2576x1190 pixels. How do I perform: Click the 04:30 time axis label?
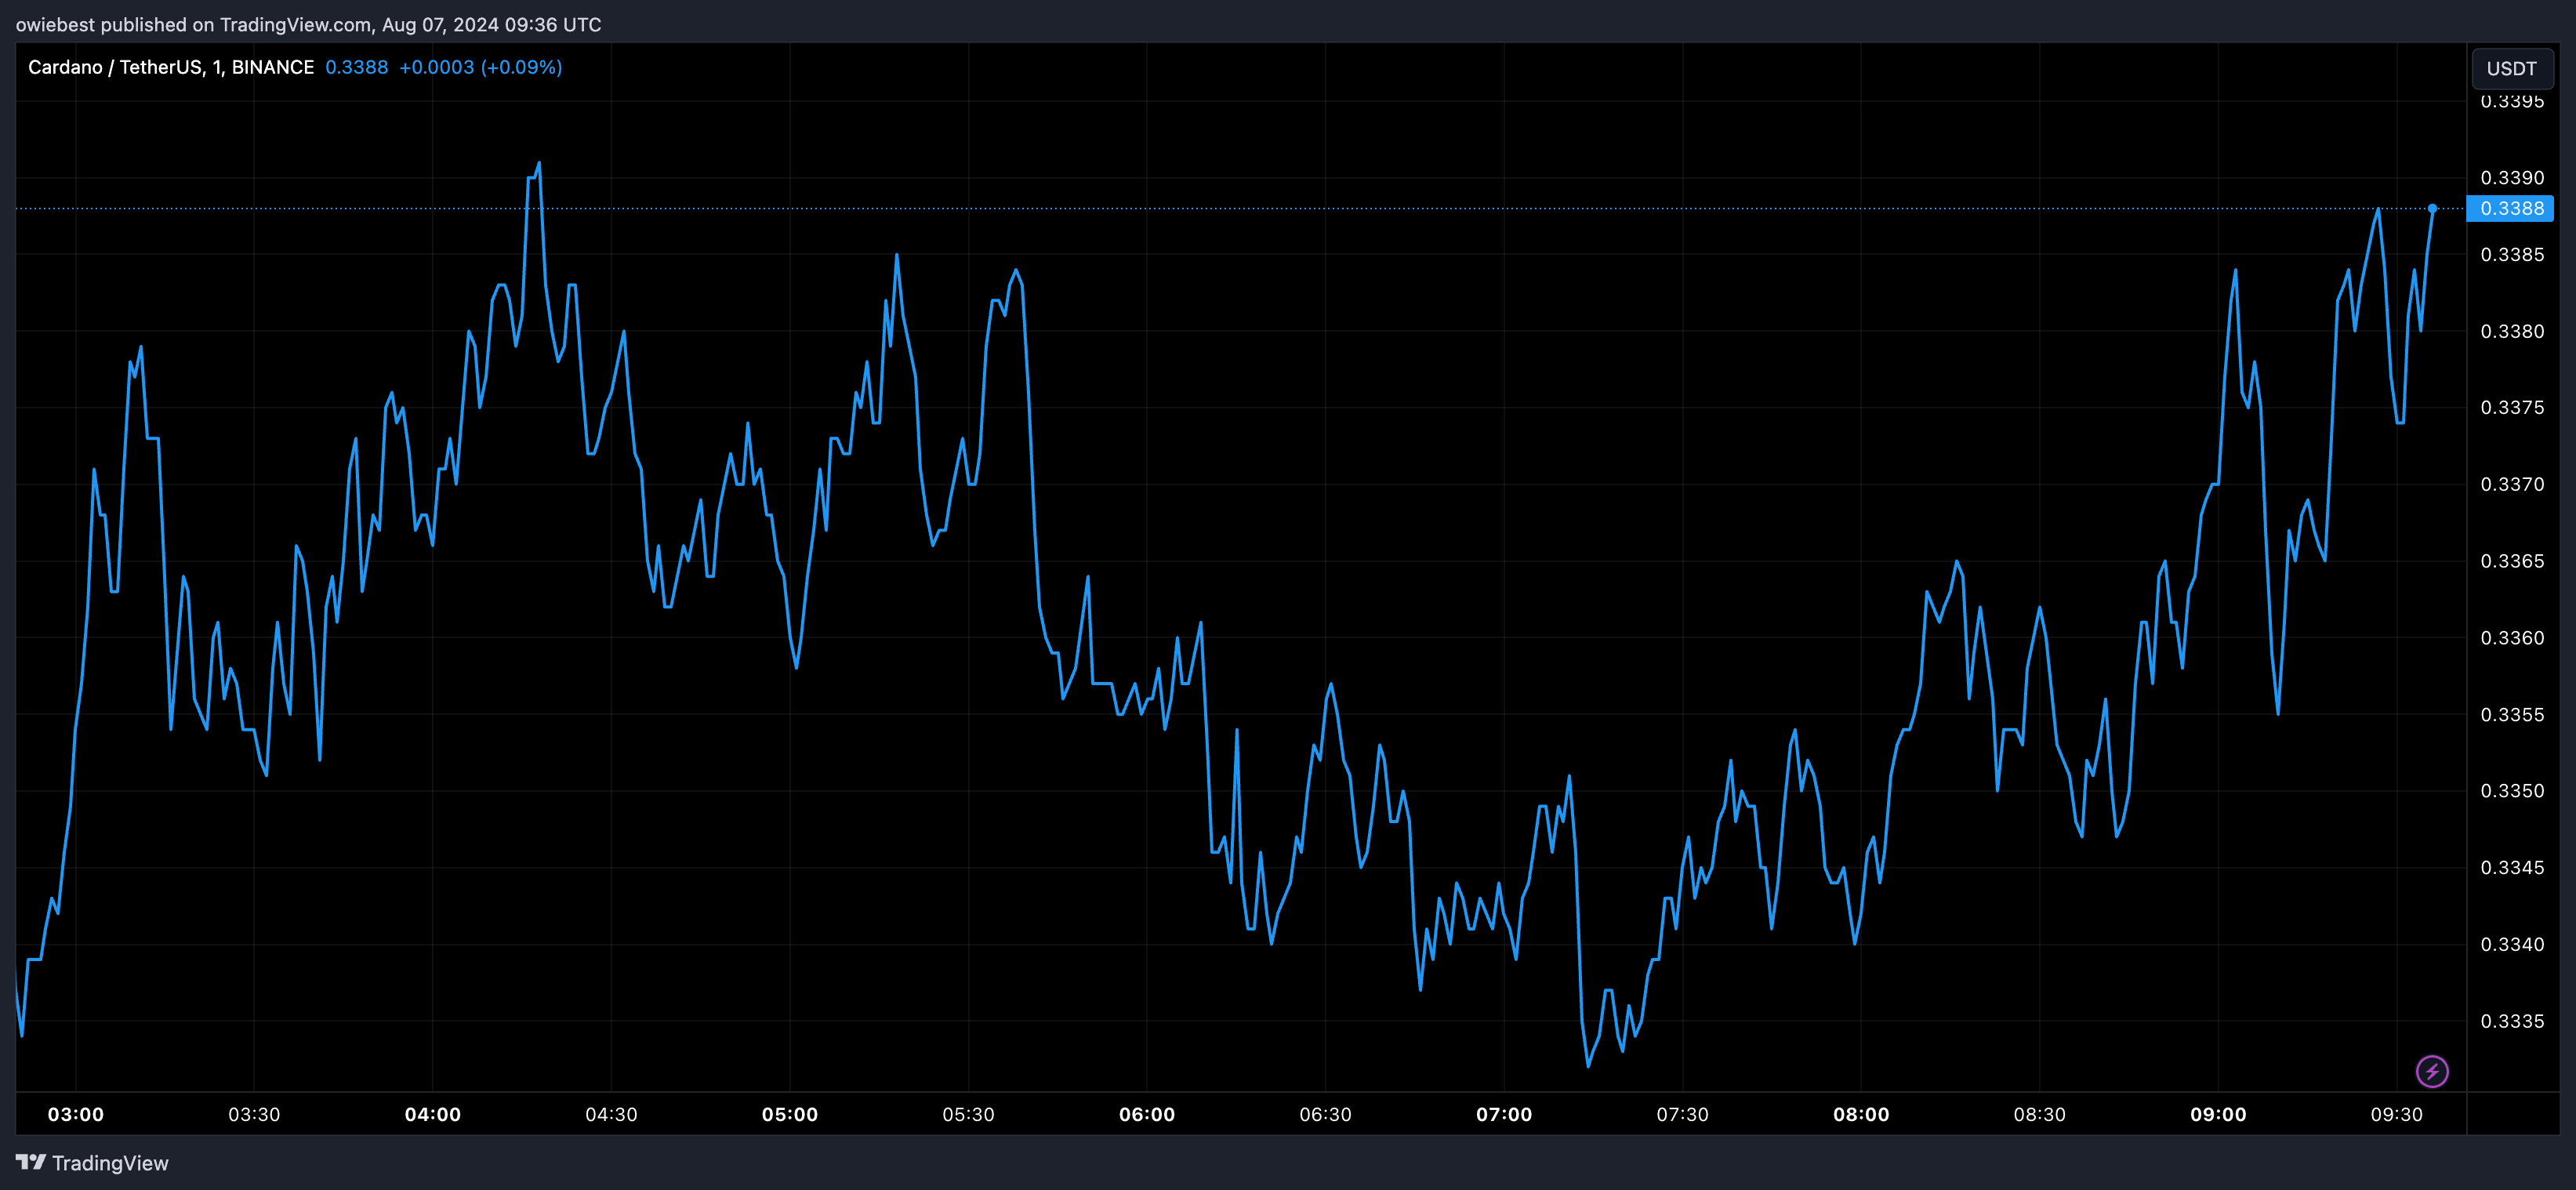[611, 1114]
